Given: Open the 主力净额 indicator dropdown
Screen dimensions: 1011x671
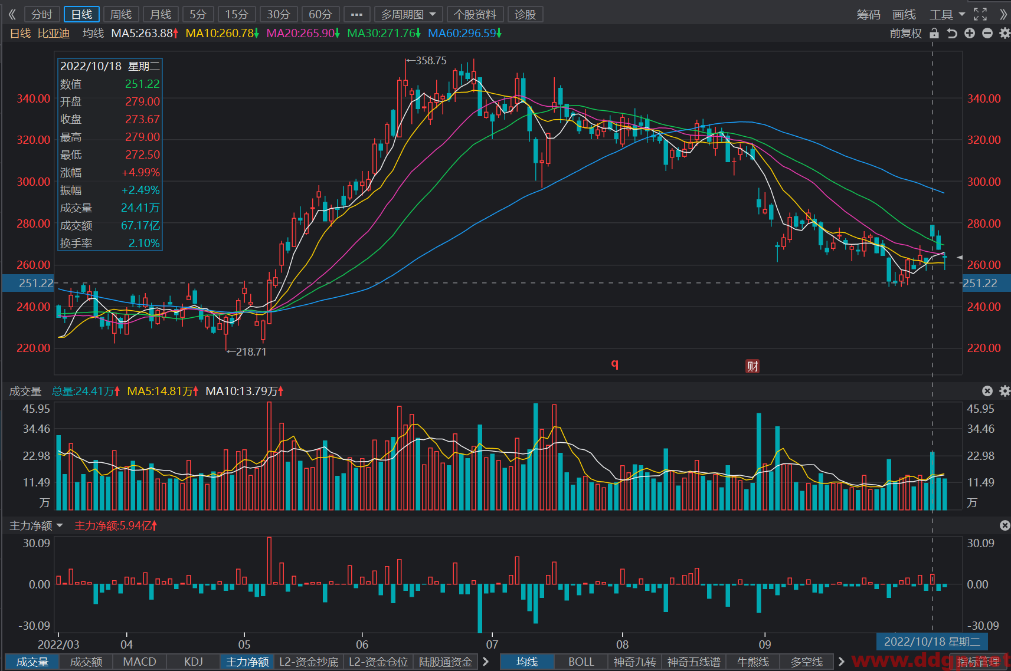Looking at the screenshot, I should coord(36,525).
